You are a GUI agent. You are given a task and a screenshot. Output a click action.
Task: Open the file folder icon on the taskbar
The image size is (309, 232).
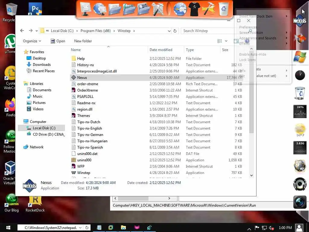(123, 227)
